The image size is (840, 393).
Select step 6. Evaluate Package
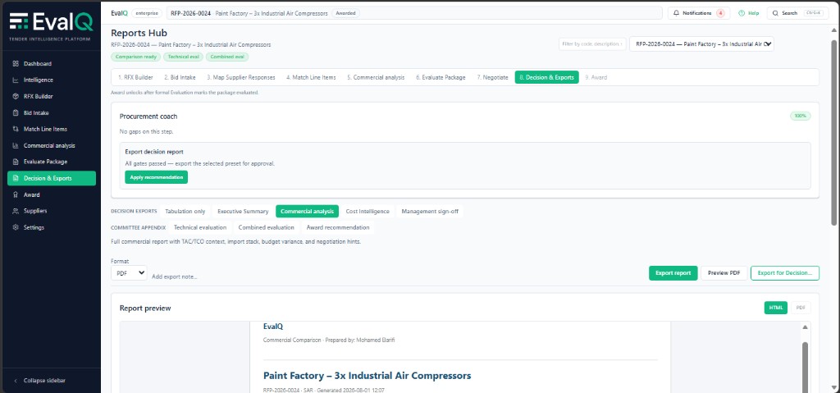441,77
